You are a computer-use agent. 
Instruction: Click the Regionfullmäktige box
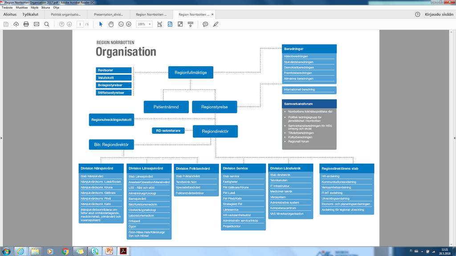191,72
